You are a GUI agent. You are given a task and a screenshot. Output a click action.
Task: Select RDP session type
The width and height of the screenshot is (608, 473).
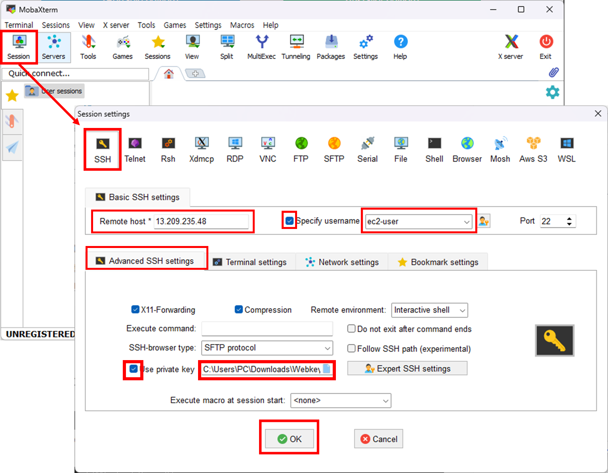(x=235, y=150)
